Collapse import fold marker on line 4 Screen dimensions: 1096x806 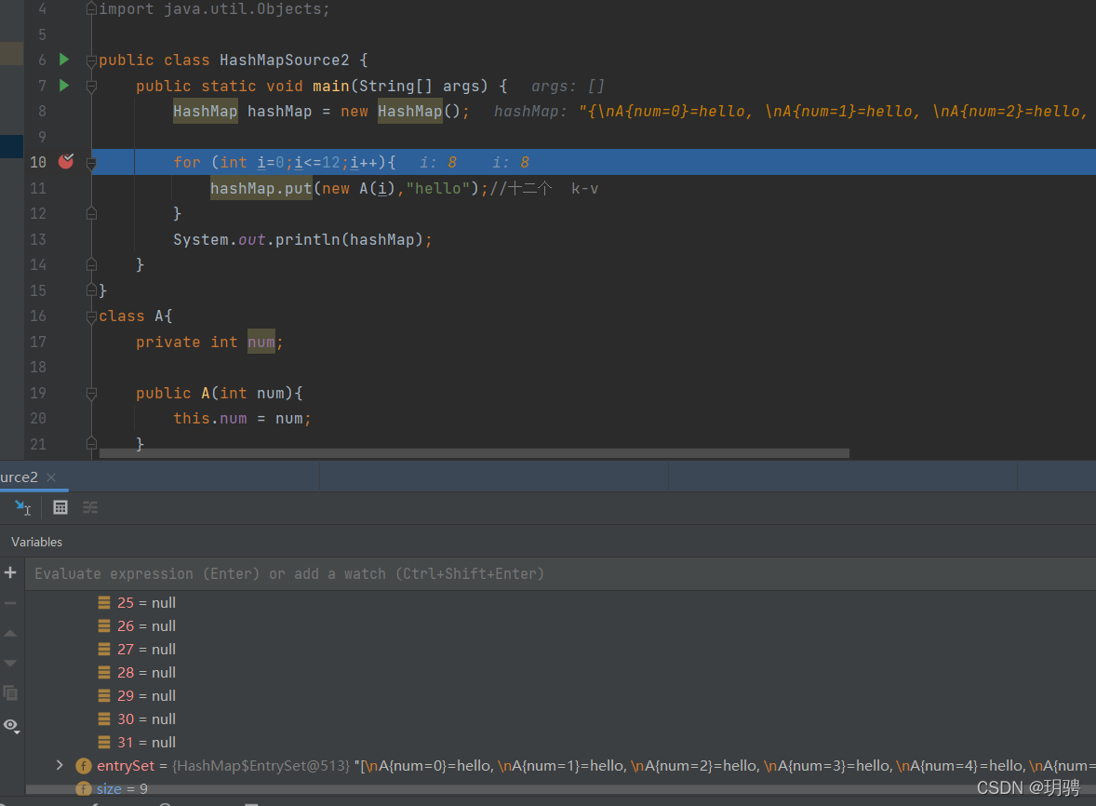[x=91, y=9]
